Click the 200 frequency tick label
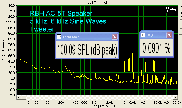 coord(61,103)
